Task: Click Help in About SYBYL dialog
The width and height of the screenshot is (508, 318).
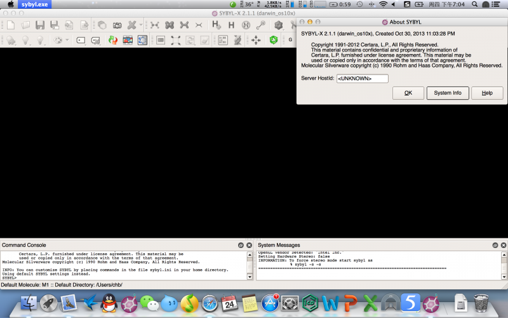Action: 487,93
